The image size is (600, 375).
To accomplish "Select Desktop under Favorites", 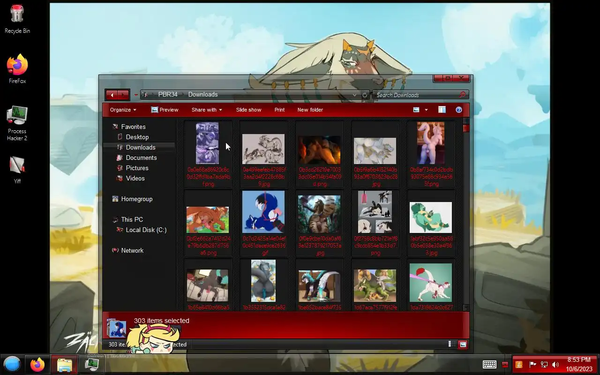I will tap(137, 137).
